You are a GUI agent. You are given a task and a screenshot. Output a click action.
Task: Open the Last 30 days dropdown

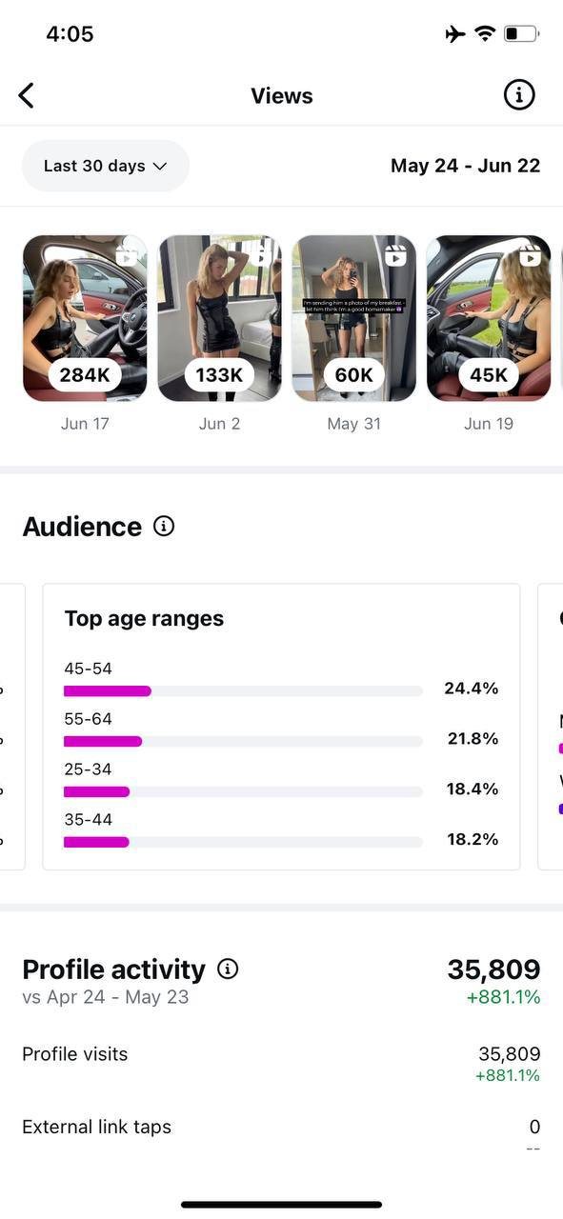(x=106, y=166)
